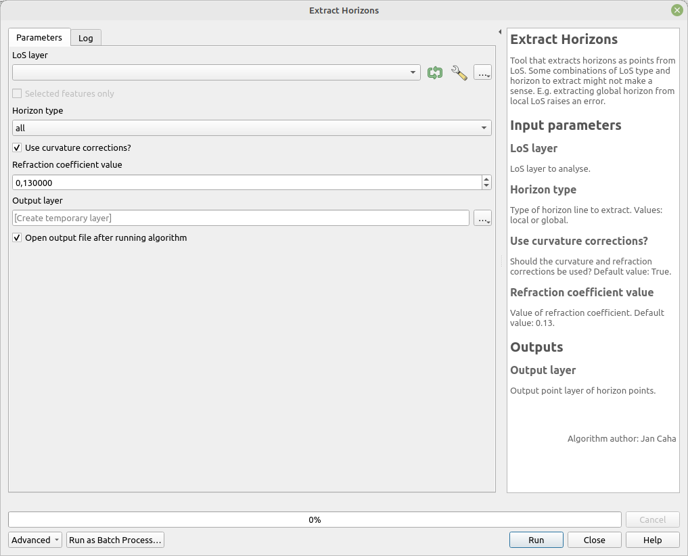The height and width of the screenshot is (556, 688).
Task: Click the iterate over layer features icon
Action: (x=435, y=73)
